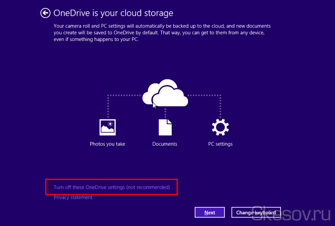Select the Photos picture icon
This screenshot has width=335, height=226.
pyautogui.click(x=107, y=127)
